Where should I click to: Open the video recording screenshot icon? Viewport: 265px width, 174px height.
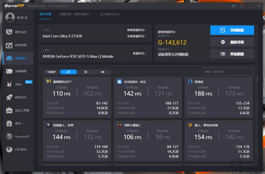tap(9, 71)
